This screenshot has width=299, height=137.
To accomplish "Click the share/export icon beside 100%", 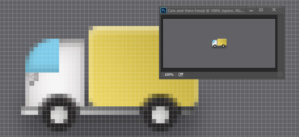I will [180, 74].
